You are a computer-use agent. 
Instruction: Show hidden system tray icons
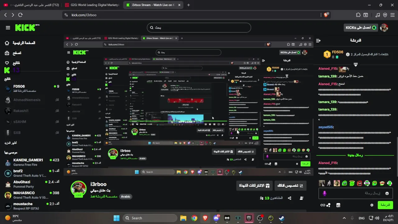pos(344,218)
